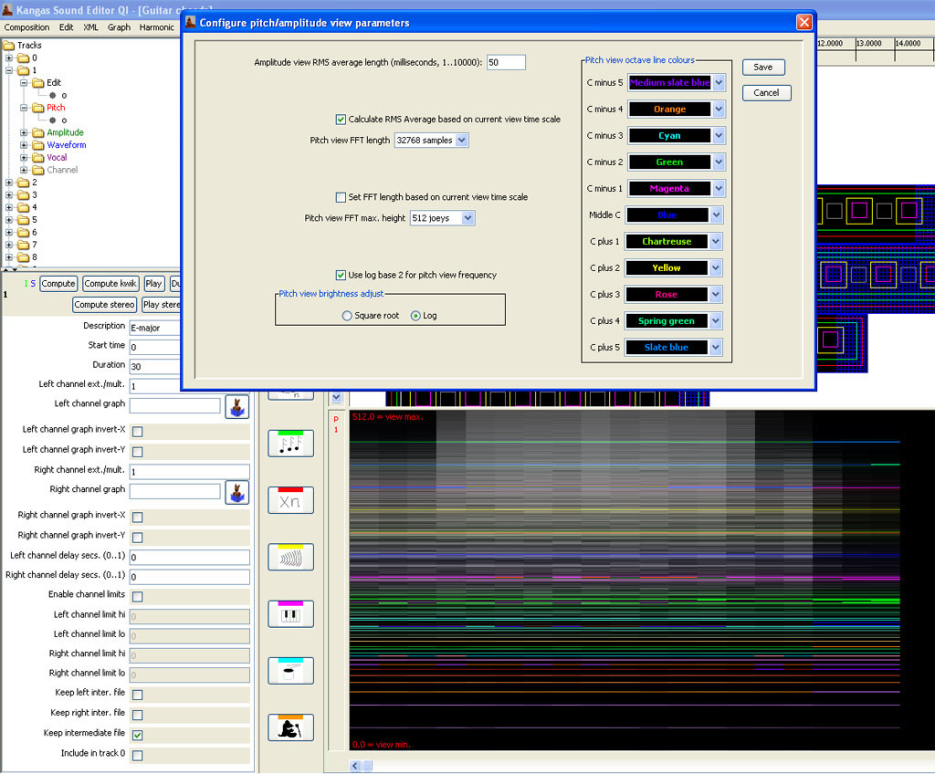Collapse track 1 in the tree

pos(9,69)
